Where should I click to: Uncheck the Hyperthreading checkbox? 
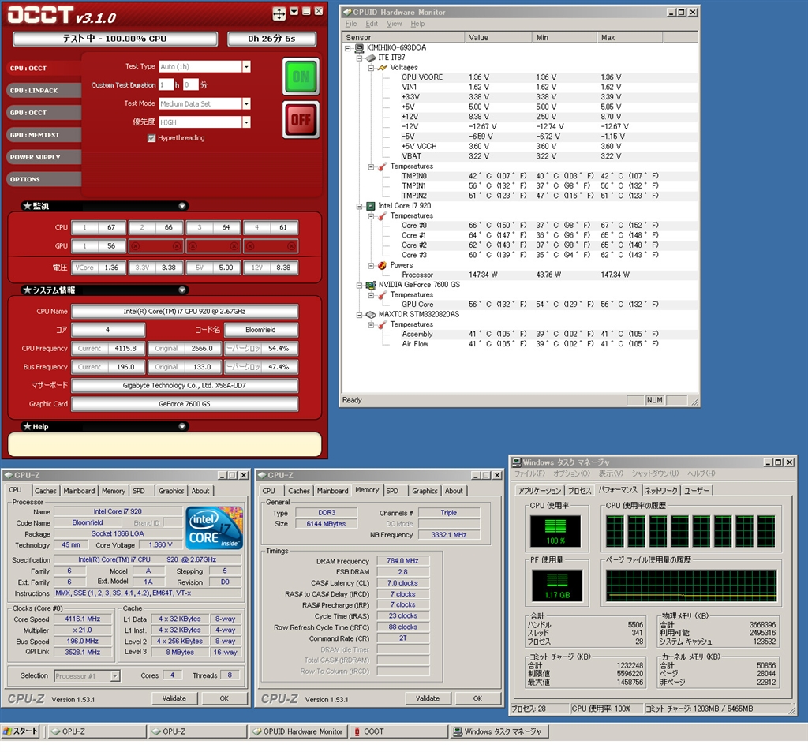point(151,138)
